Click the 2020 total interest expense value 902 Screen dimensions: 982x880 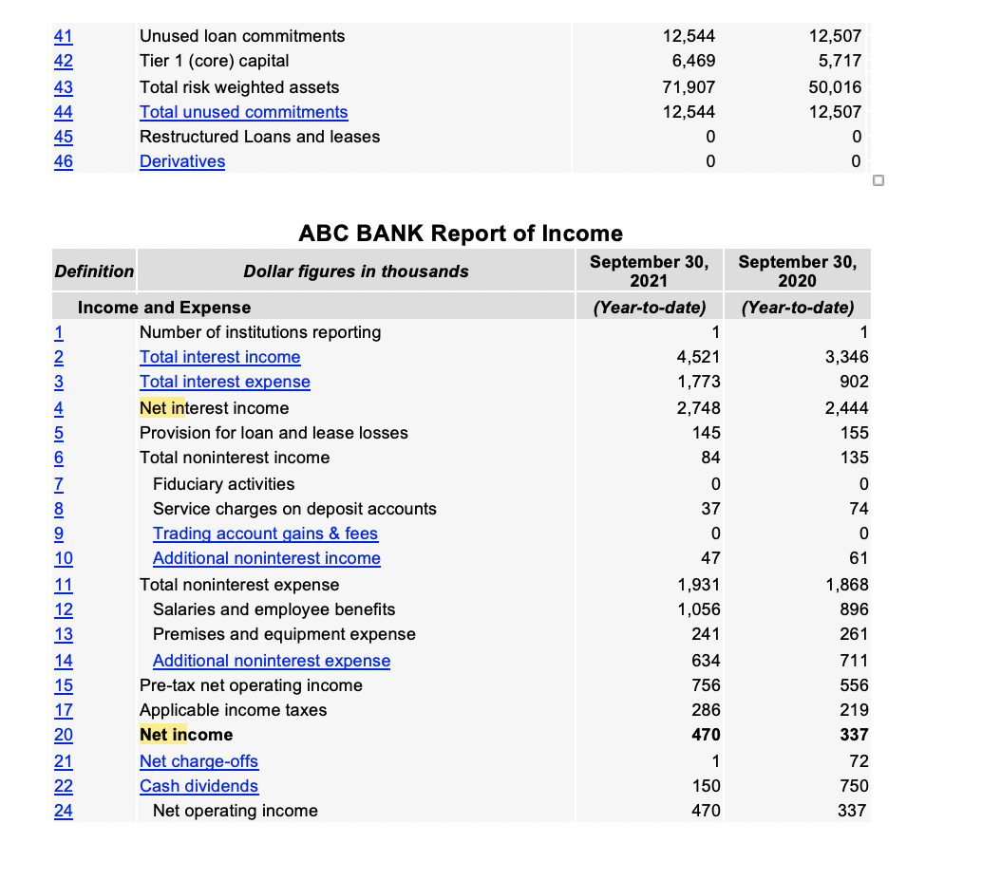854,382
